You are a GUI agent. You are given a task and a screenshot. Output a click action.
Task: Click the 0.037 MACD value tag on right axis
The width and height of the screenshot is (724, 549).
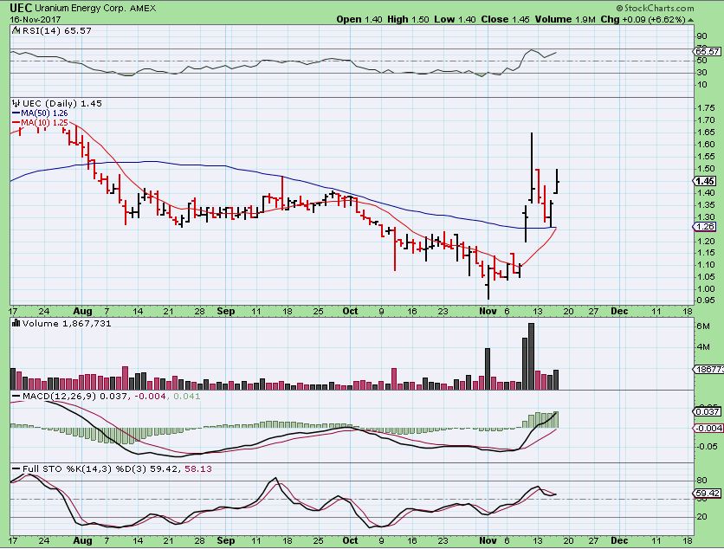coord(707,411)
